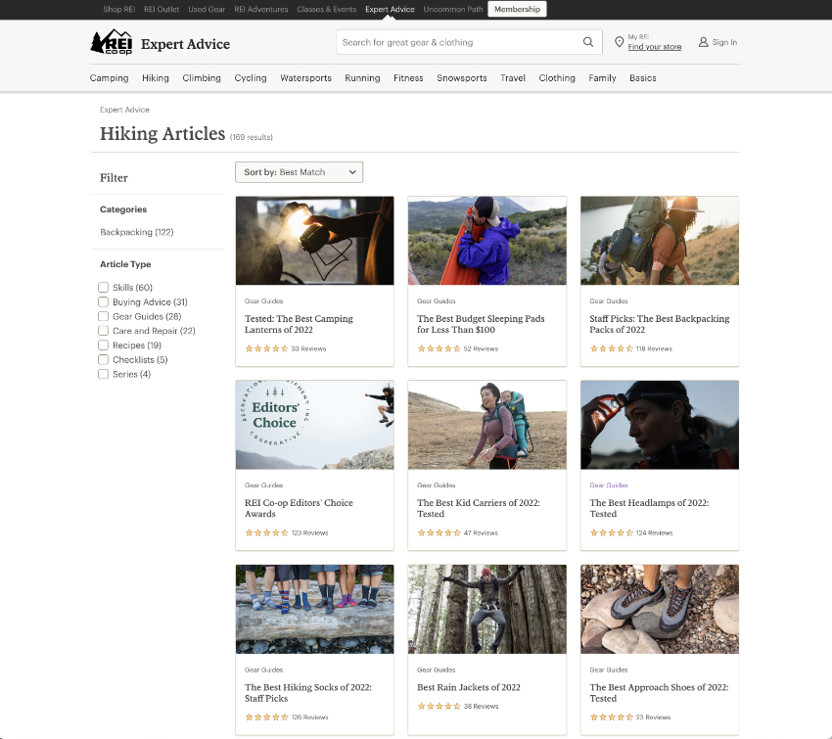Click the backpacking packs thumbnail image
Screen dimensions: 832x739
660,241
